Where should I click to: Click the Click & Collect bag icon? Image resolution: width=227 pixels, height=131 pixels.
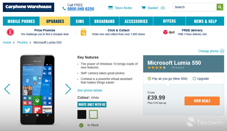[83, 32]
